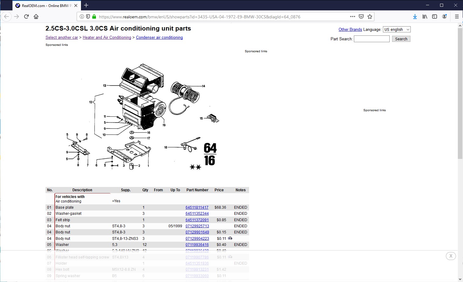Select the Washer row with quantity 12
Viewport: 463px width, 282px height.
click(147, 245)
